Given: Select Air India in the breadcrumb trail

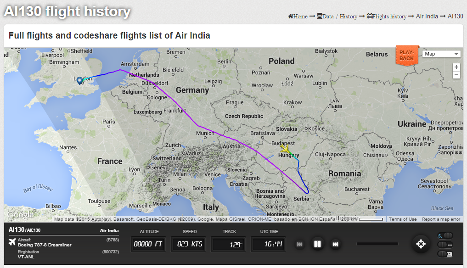Looking at the screenshot, I should click(x=428, y=16).
